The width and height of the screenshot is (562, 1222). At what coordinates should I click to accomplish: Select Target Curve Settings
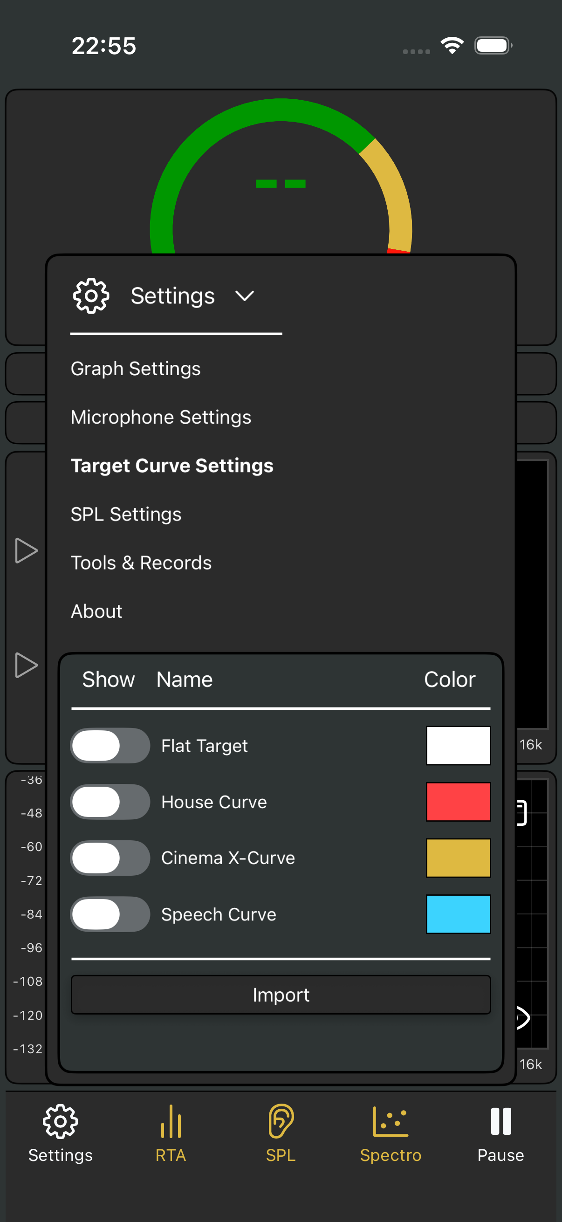tap(172, 466)
